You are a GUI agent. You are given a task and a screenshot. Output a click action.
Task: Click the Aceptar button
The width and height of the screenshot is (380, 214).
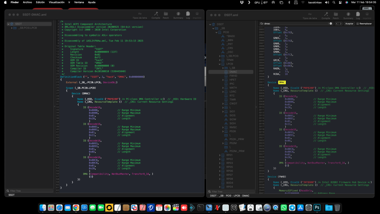(349, 24)
